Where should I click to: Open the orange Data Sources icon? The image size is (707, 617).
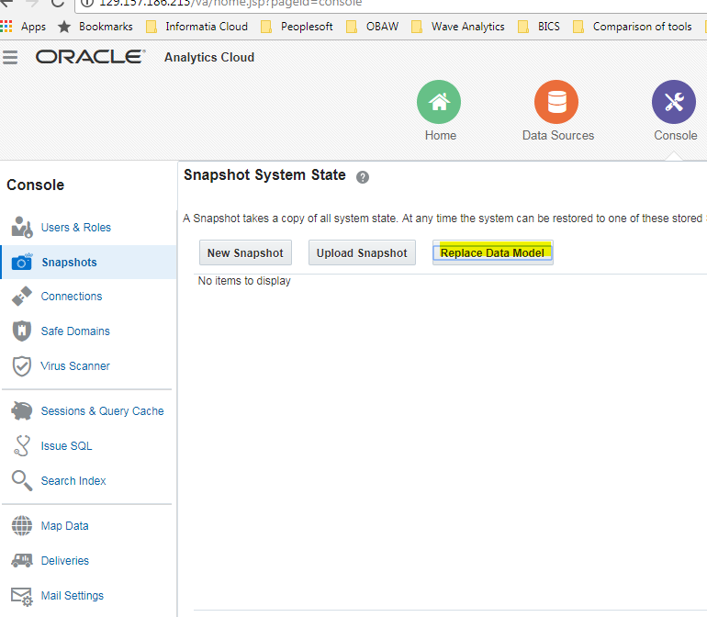point(556,102)
